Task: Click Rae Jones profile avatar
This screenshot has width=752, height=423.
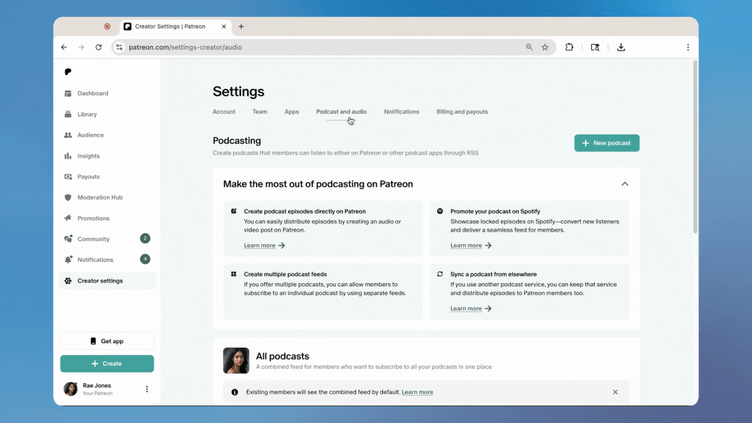Action: point(70,389)
